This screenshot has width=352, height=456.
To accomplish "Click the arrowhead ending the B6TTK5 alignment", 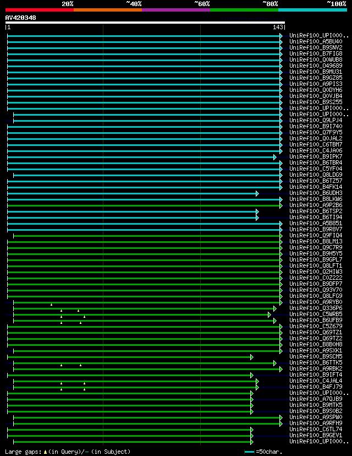I will pos(275,363).
